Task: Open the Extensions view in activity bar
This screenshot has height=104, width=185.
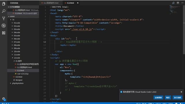Action: coord(3,33)
